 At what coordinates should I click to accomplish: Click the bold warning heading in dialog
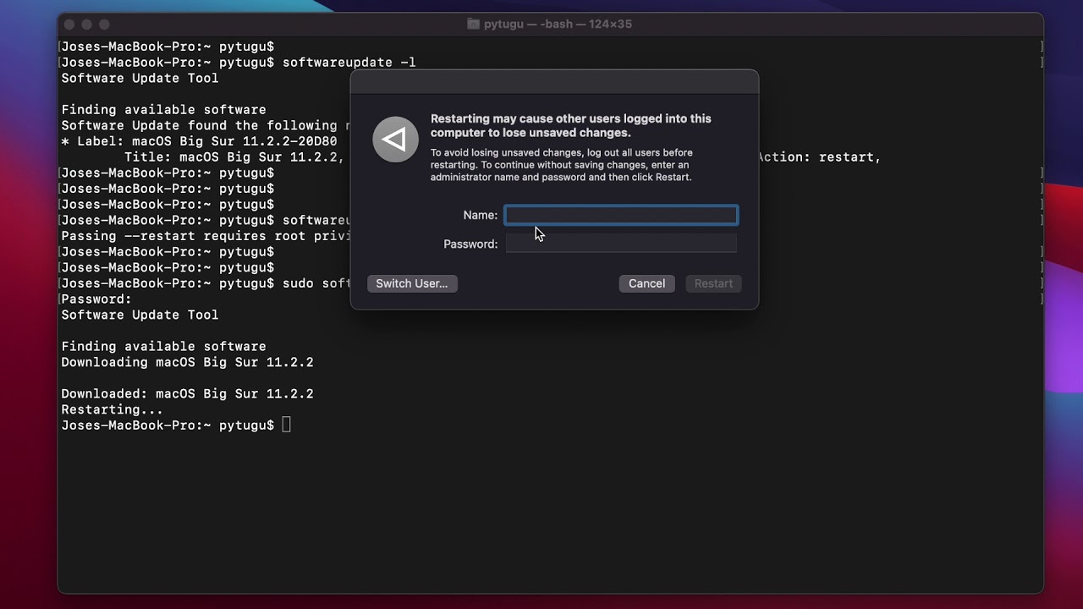point(571,125)
